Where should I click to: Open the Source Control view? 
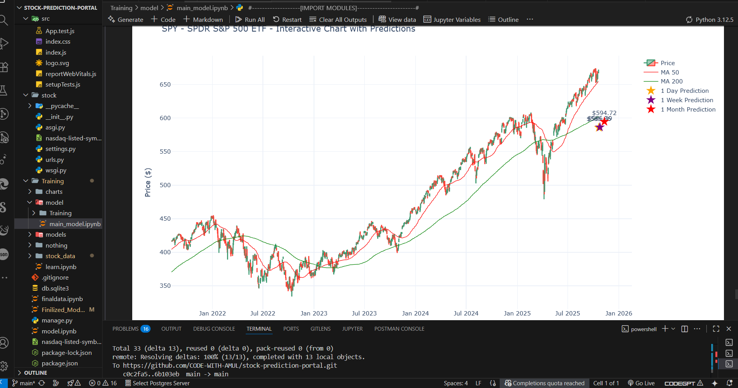coord(5,114)
